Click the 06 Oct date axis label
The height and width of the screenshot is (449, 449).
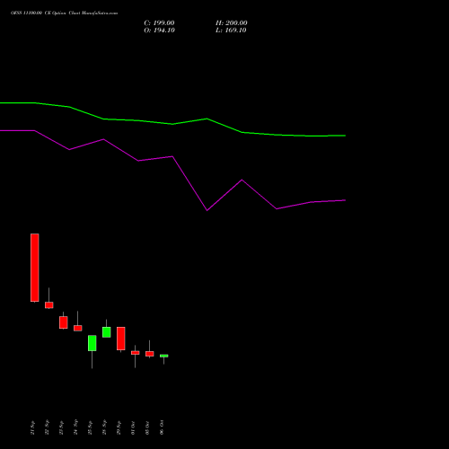[162, 427]
